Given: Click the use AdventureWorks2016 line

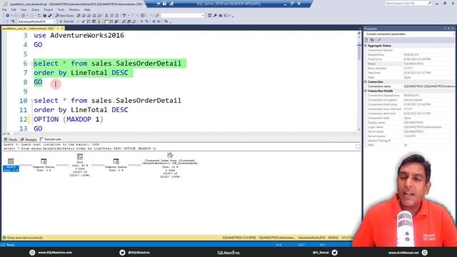Looking at the screenshot, I should [79, 36].
